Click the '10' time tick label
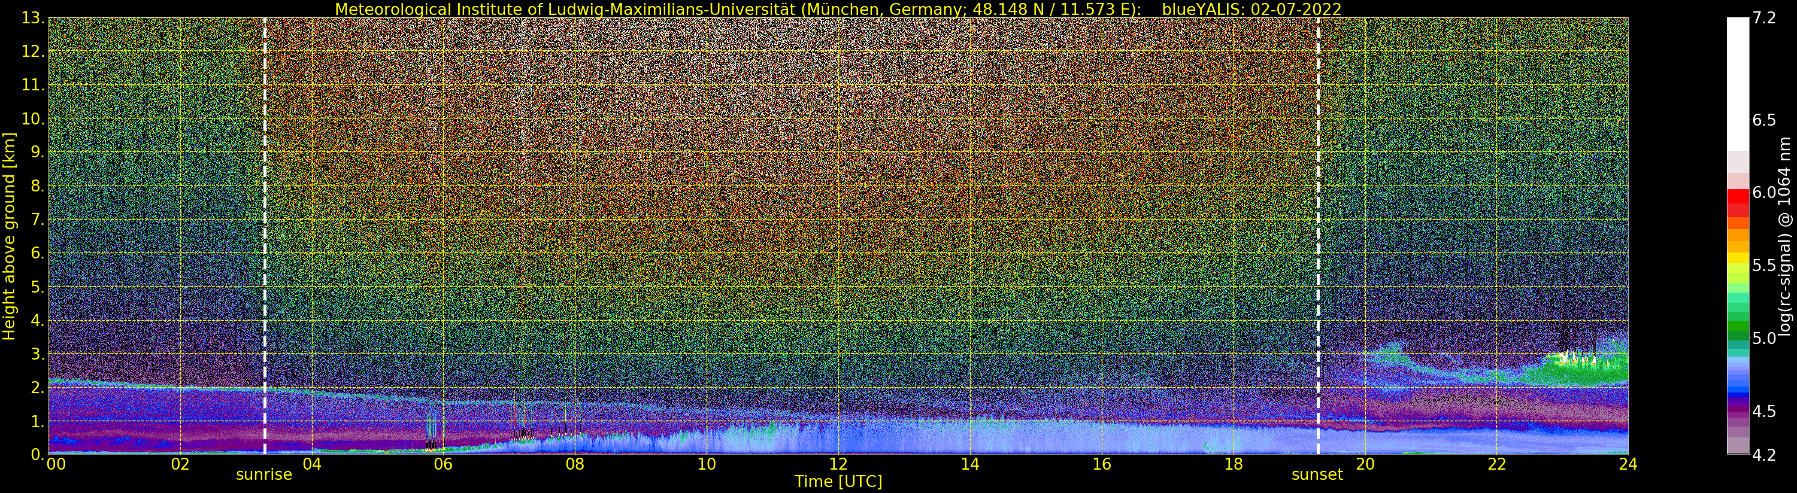This screenshot has height=493, width=1797. tap(707, 464)
